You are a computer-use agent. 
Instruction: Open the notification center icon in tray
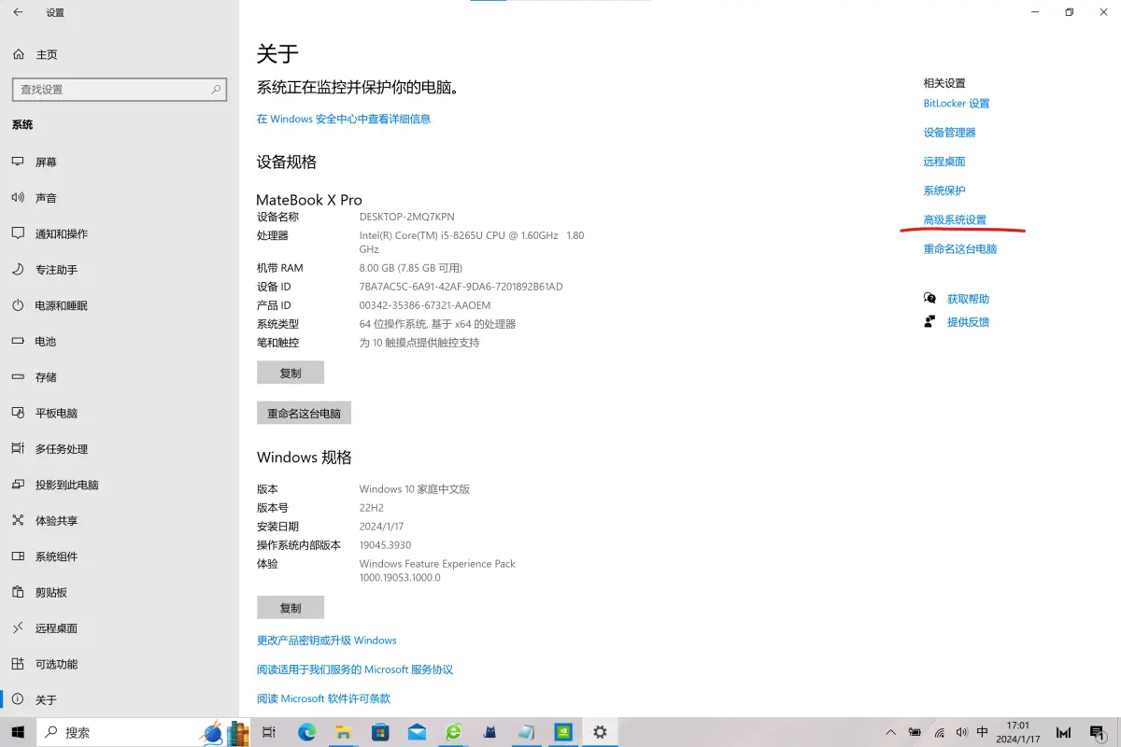(x=1097, y=733)
